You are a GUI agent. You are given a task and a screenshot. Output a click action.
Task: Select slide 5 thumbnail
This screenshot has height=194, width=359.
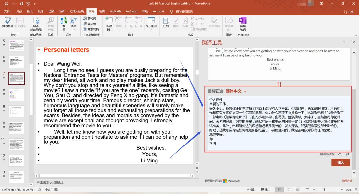(16, 46)
